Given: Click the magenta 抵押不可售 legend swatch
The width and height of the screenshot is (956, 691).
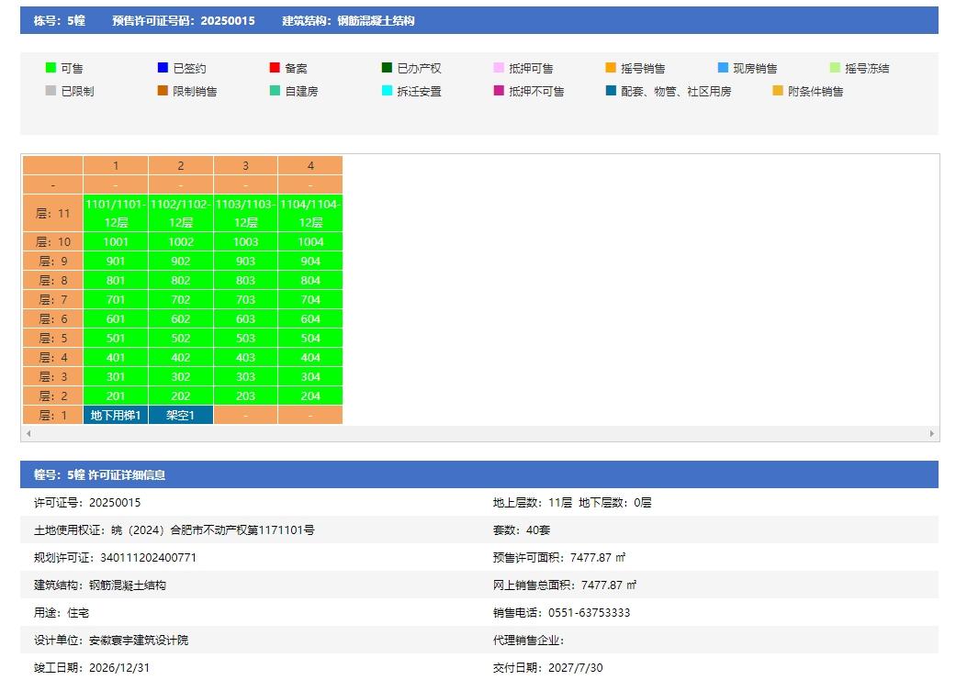Looking at the screenshot, I should click(x=499, y=90).
